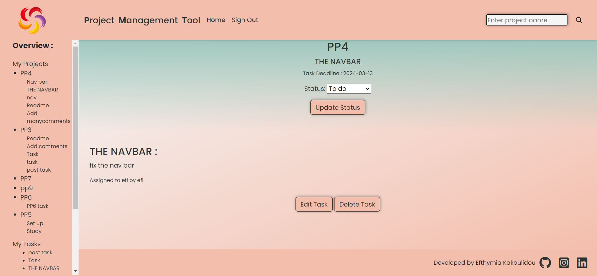Open the LinkedIn icon in footer

pos(582,262)
